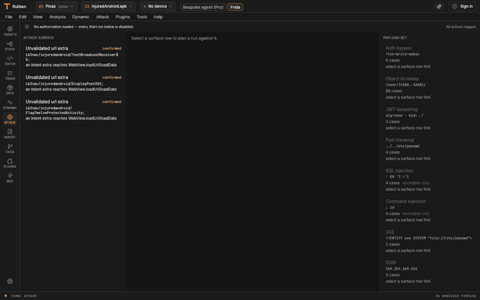Select the Command injection payload card
This screenshot has height=300, width=480.
[408, 210]
